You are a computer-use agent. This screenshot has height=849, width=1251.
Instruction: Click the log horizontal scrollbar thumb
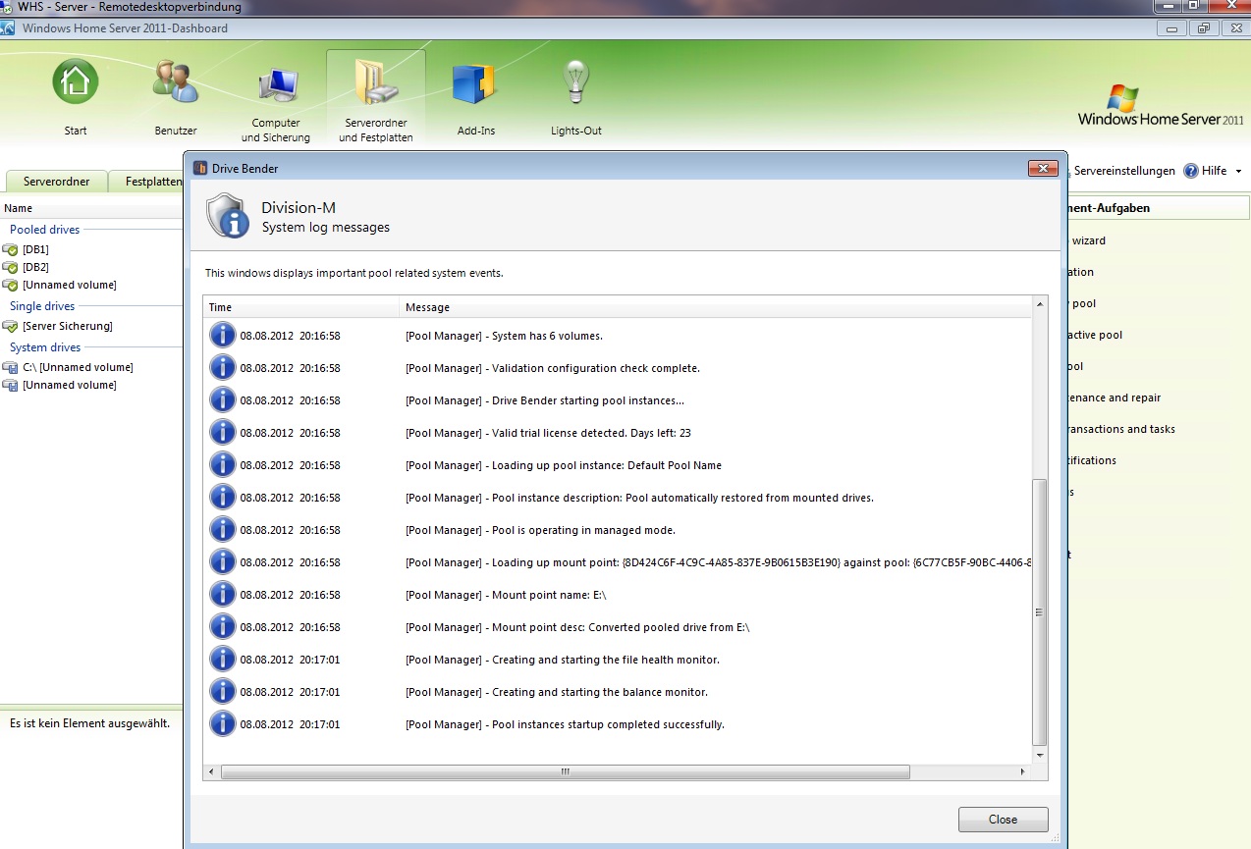point(566,772)
